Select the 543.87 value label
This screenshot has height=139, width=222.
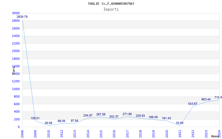(x=193, y=104)
